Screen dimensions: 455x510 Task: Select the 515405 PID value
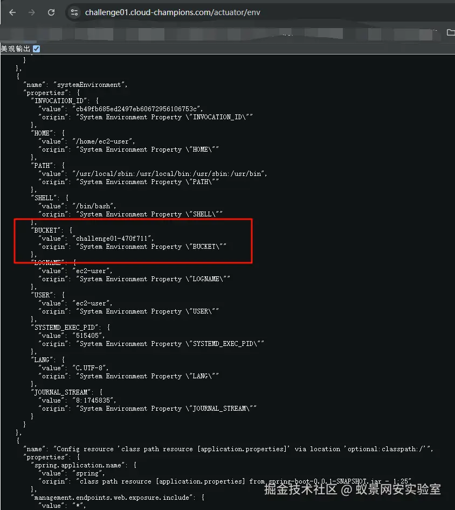click(x=87, y=335)
